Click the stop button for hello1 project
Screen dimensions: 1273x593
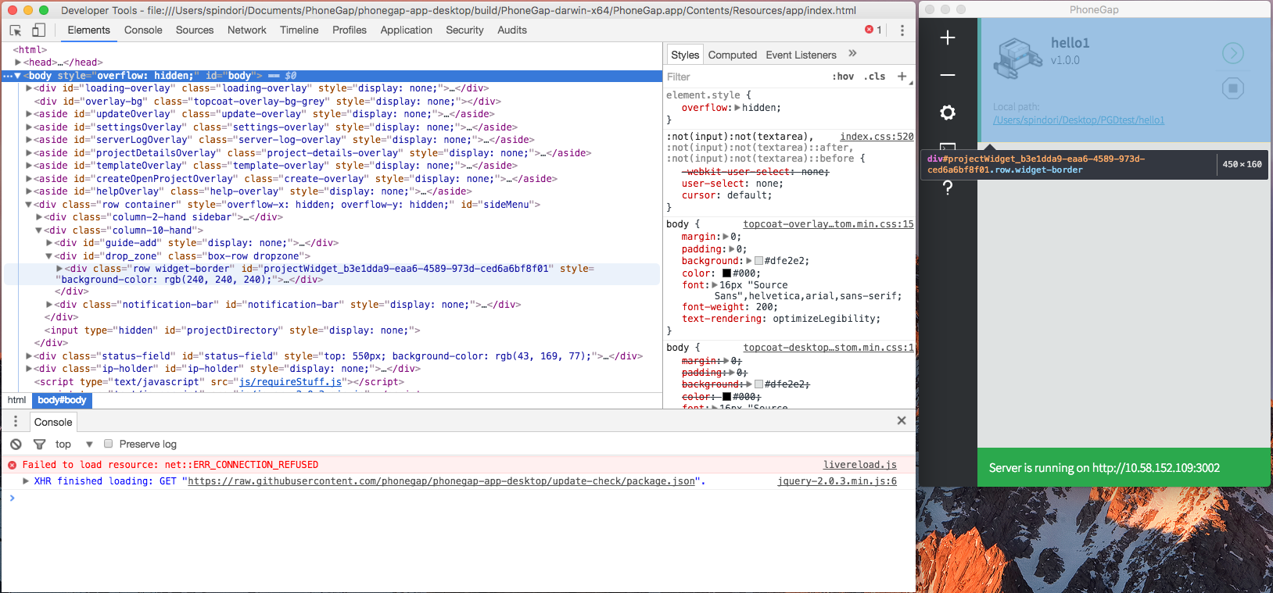click(1233, 88)
